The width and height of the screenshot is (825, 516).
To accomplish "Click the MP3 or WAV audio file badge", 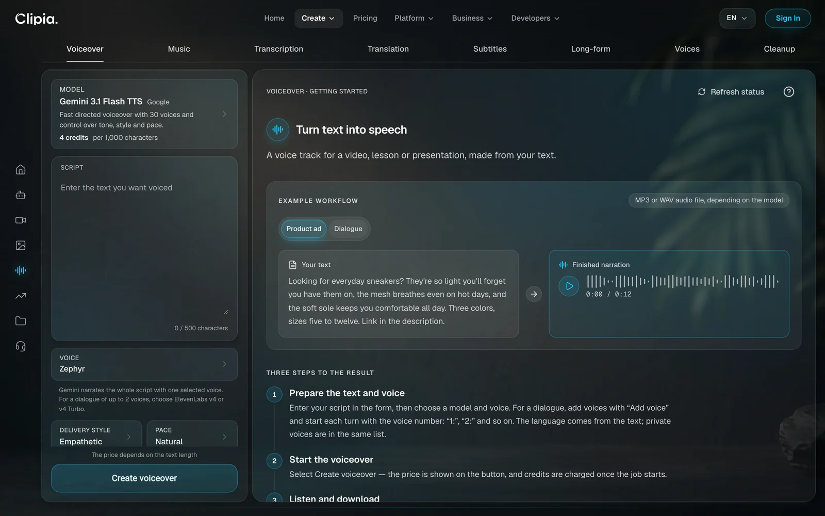I will coord(709,200).
